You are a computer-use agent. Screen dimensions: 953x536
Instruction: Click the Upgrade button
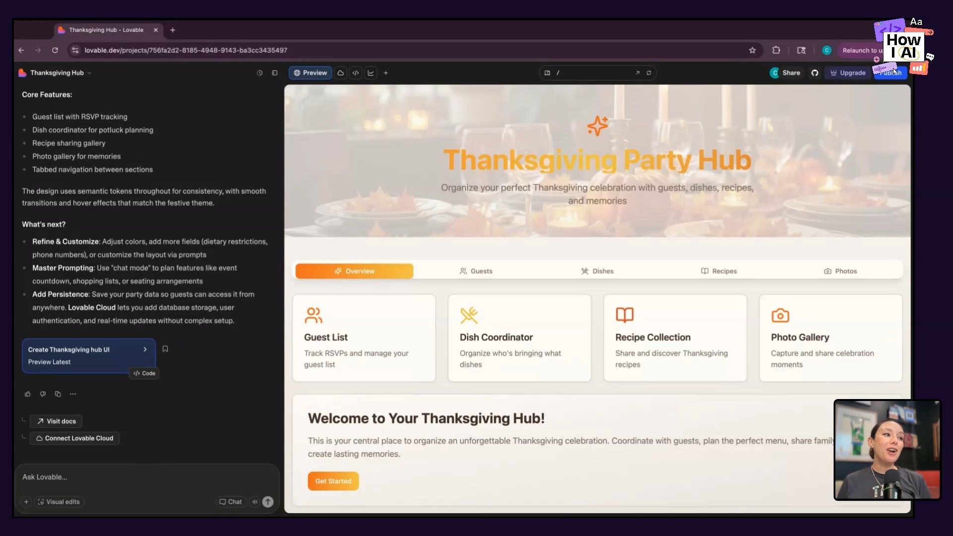pos(848,73)
